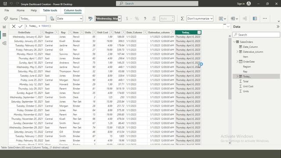Click the Sign in link

tap(241, 4)
